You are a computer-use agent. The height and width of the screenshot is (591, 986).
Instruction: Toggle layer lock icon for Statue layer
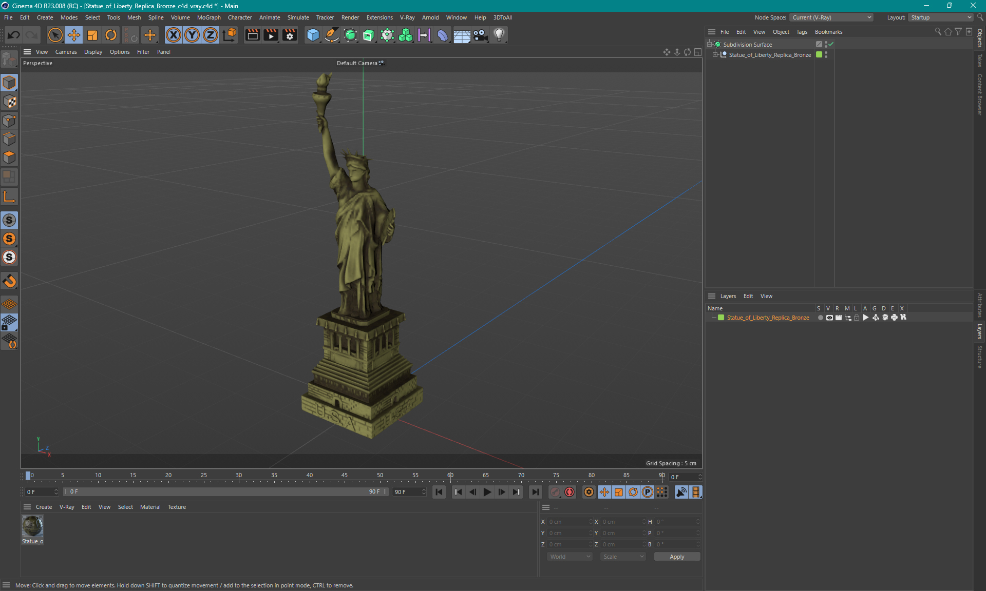pos(857,318)
